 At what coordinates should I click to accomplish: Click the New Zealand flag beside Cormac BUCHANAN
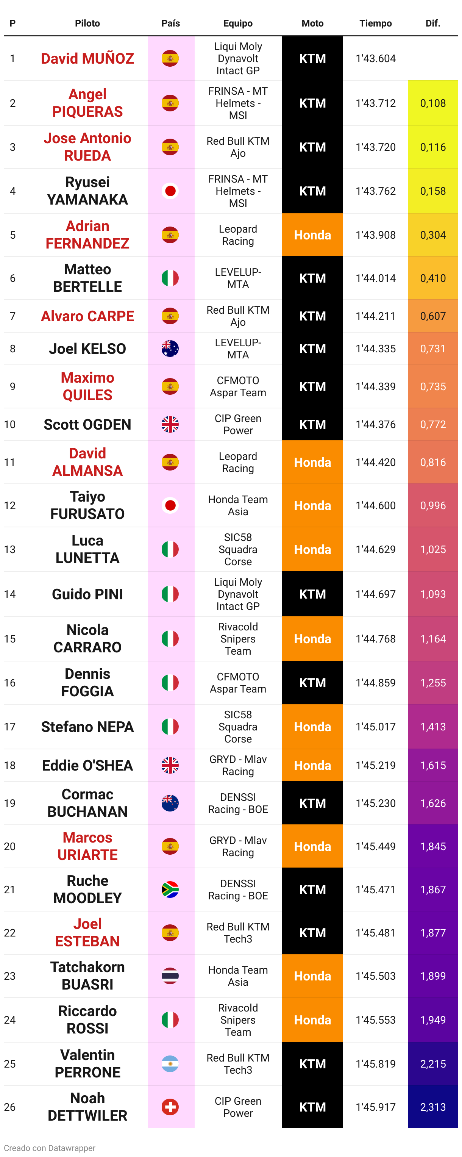click(x=170, y=803)
